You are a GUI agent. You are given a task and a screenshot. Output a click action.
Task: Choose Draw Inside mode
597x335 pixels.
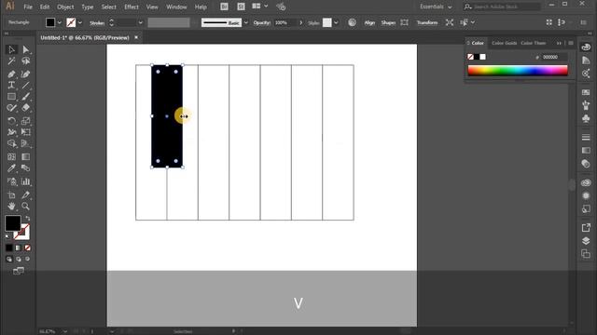click(27, 259)
